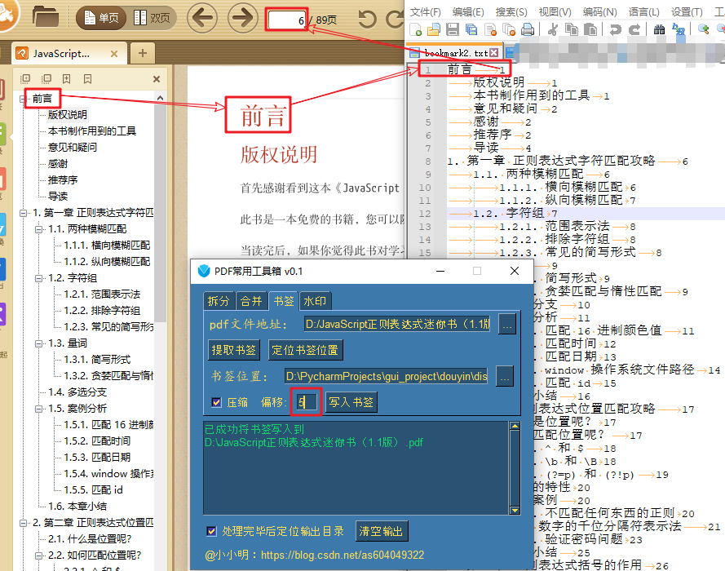This screenshot has width=725, height=571.
Task: Click Notepad++ Copy icon
Action: [x=572, y=29]
